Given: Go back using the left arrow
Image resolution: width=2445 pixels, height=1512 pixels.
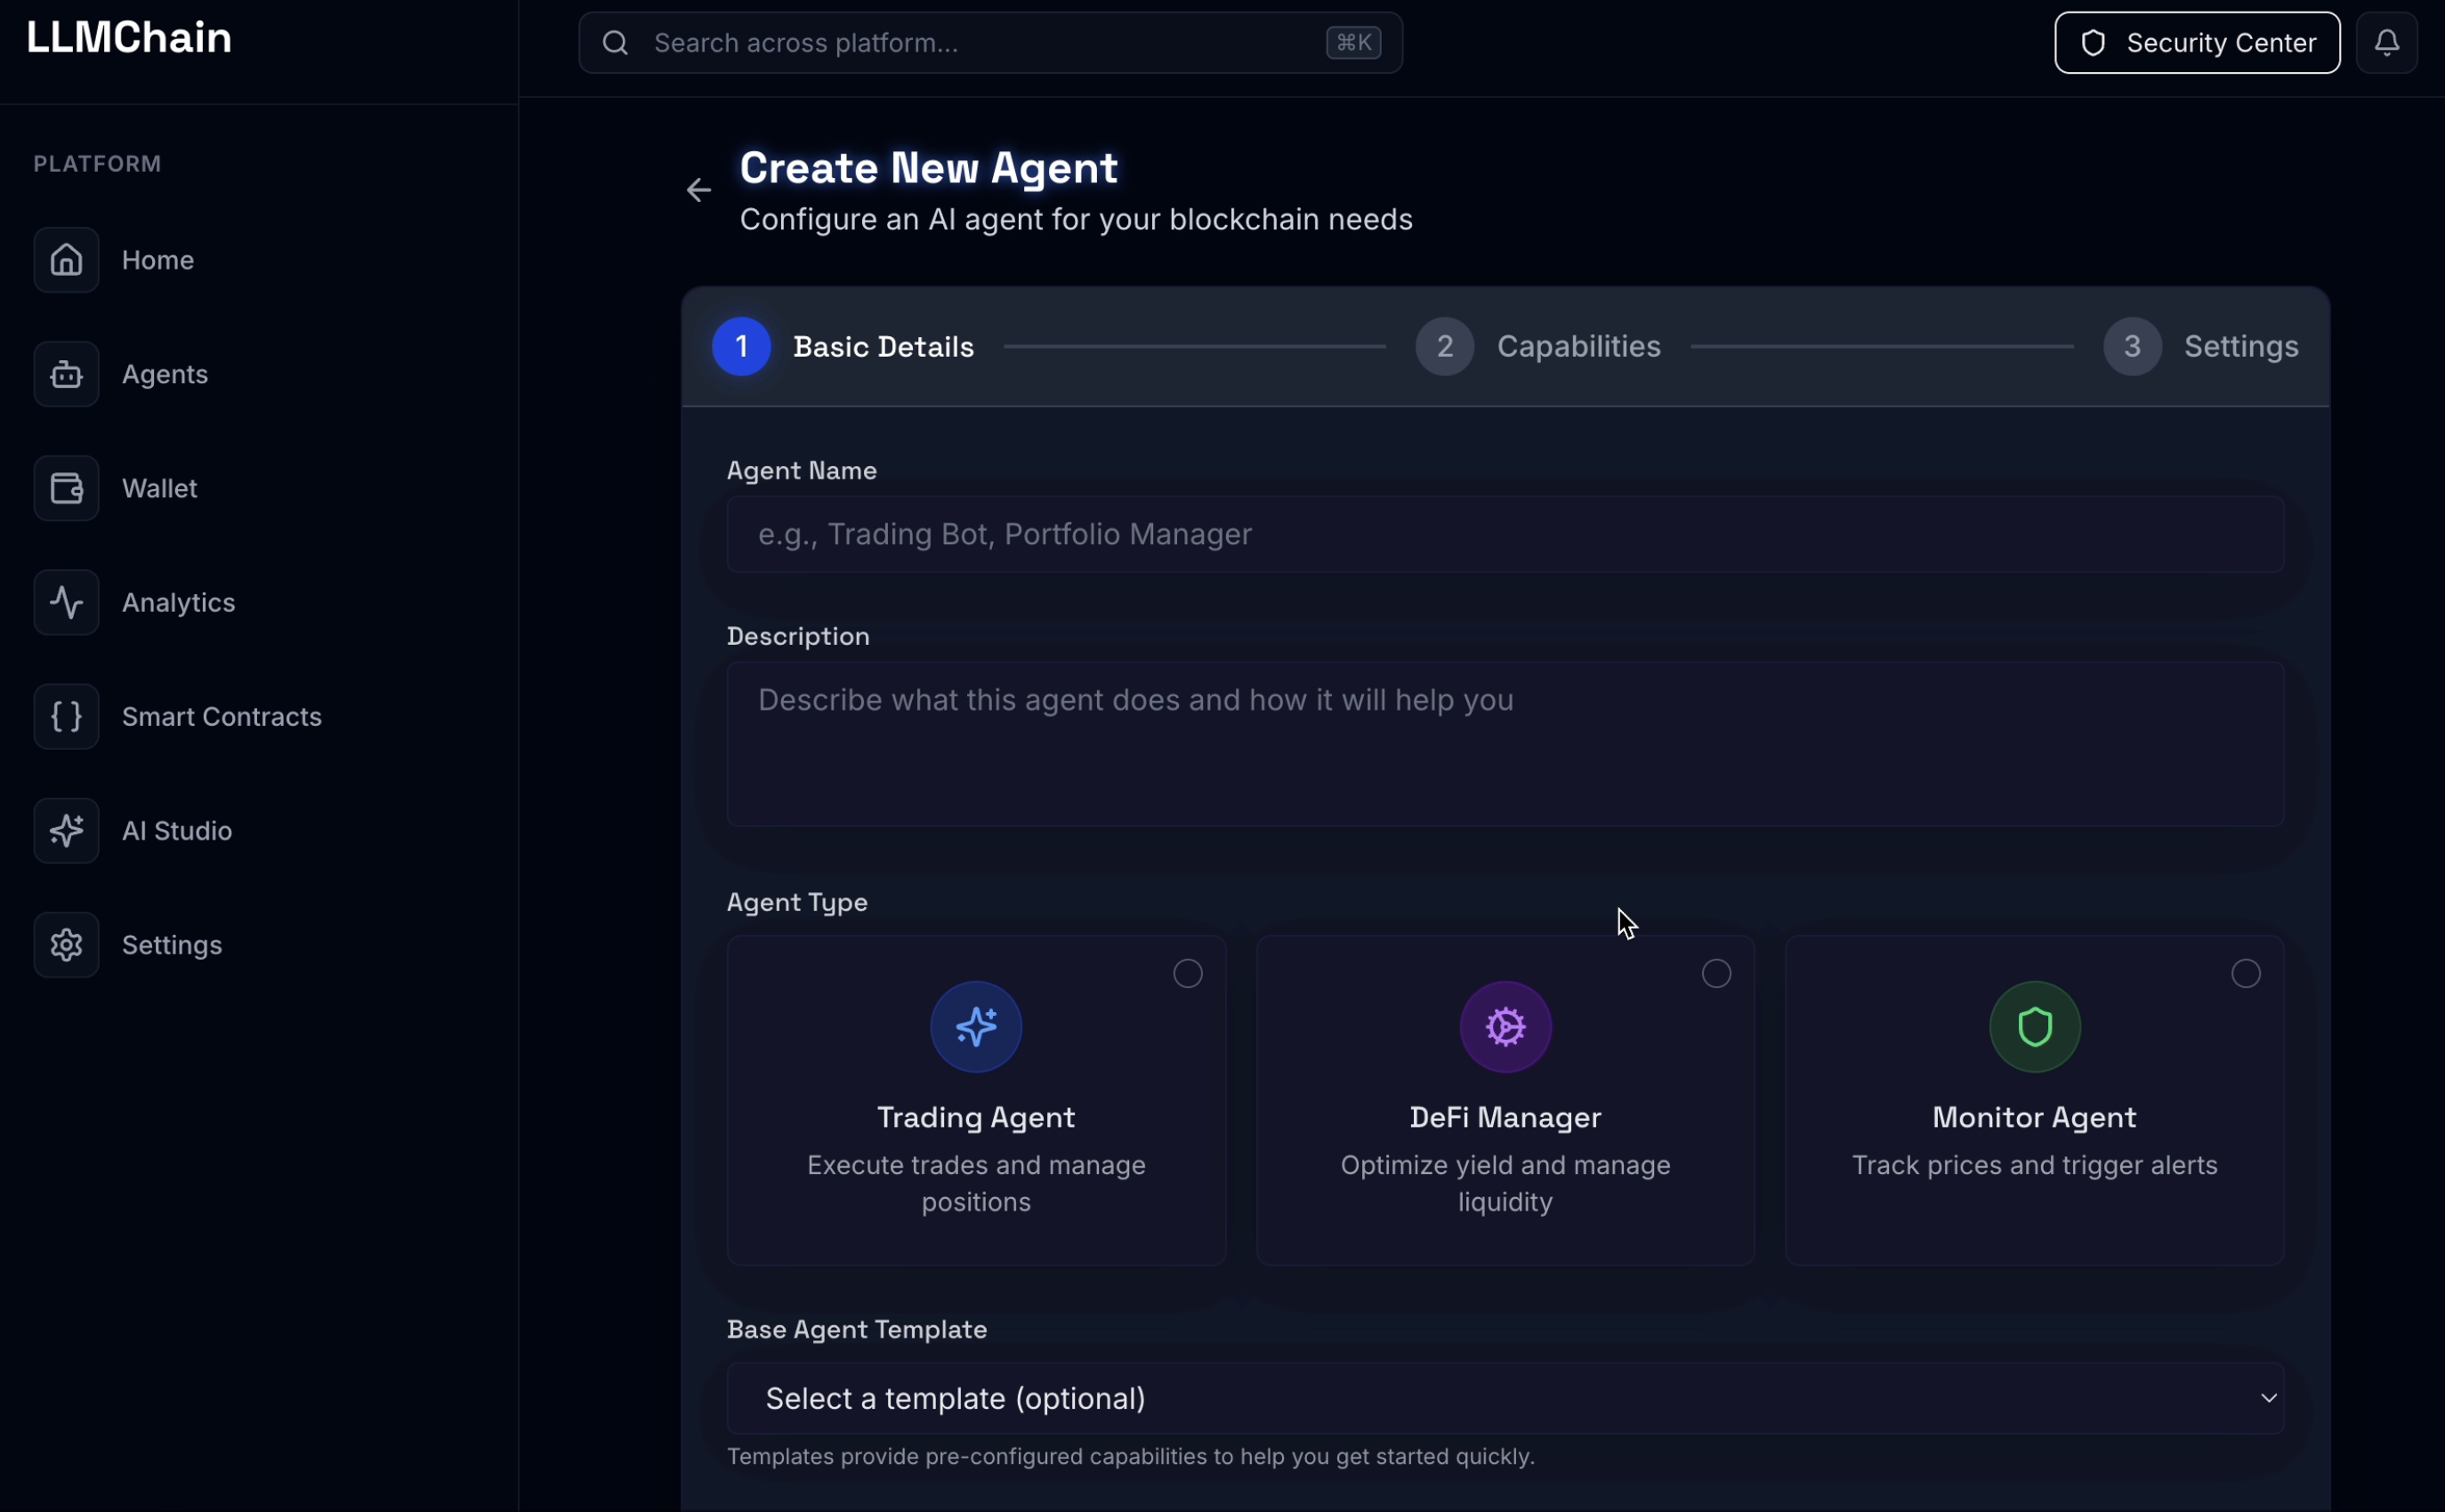Looking at the screenshot, I should pyautogui.click(x=698, y=189).
